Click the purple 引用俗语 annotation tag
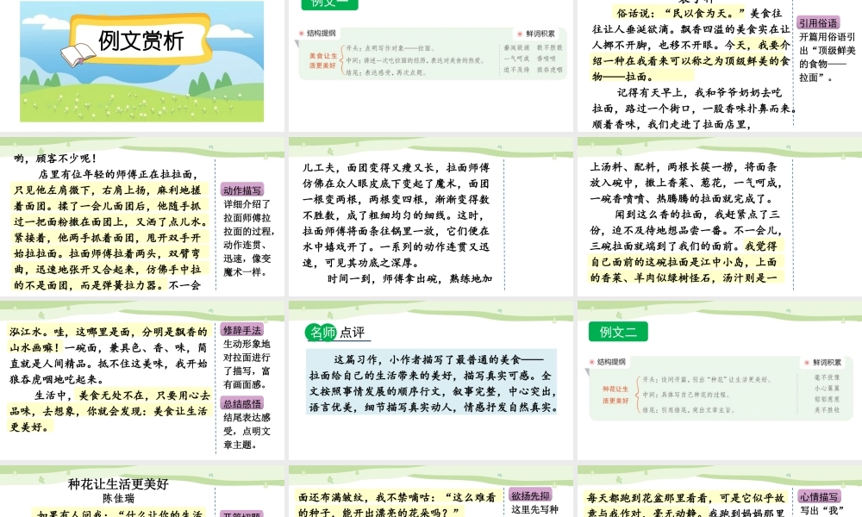The width and height of the screenshot is (862, 517). tap(818, 22)
